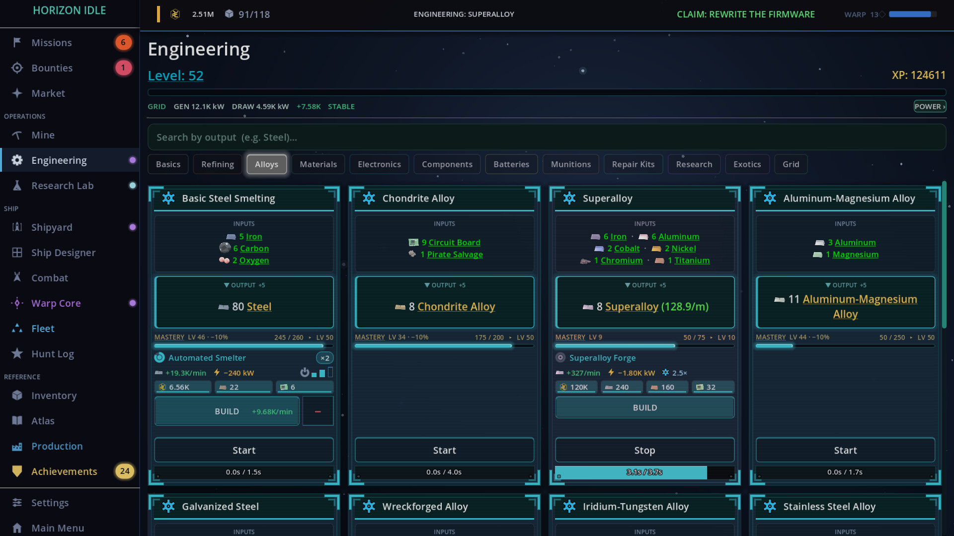Viewport: 954px width, 536px height.
Task: Open Market via its star icon
Action: tap(17, 93)
